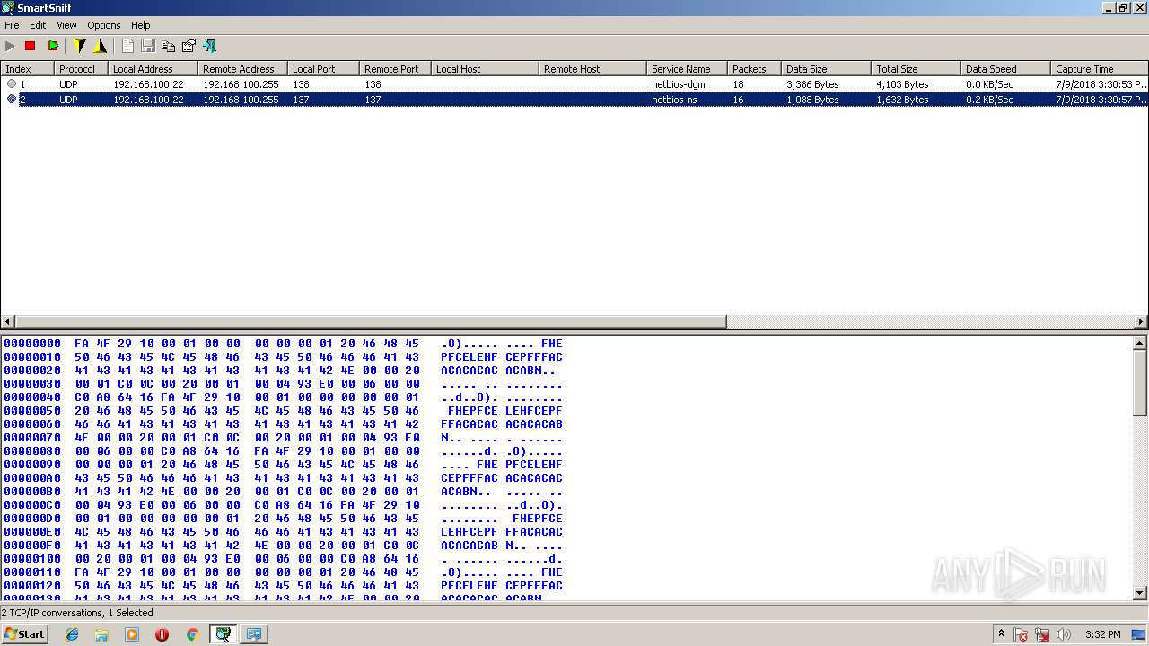Screen dimensions: 1149x646
Task: Stop capturing with the red square icon
Action: [x=31, y=46]
